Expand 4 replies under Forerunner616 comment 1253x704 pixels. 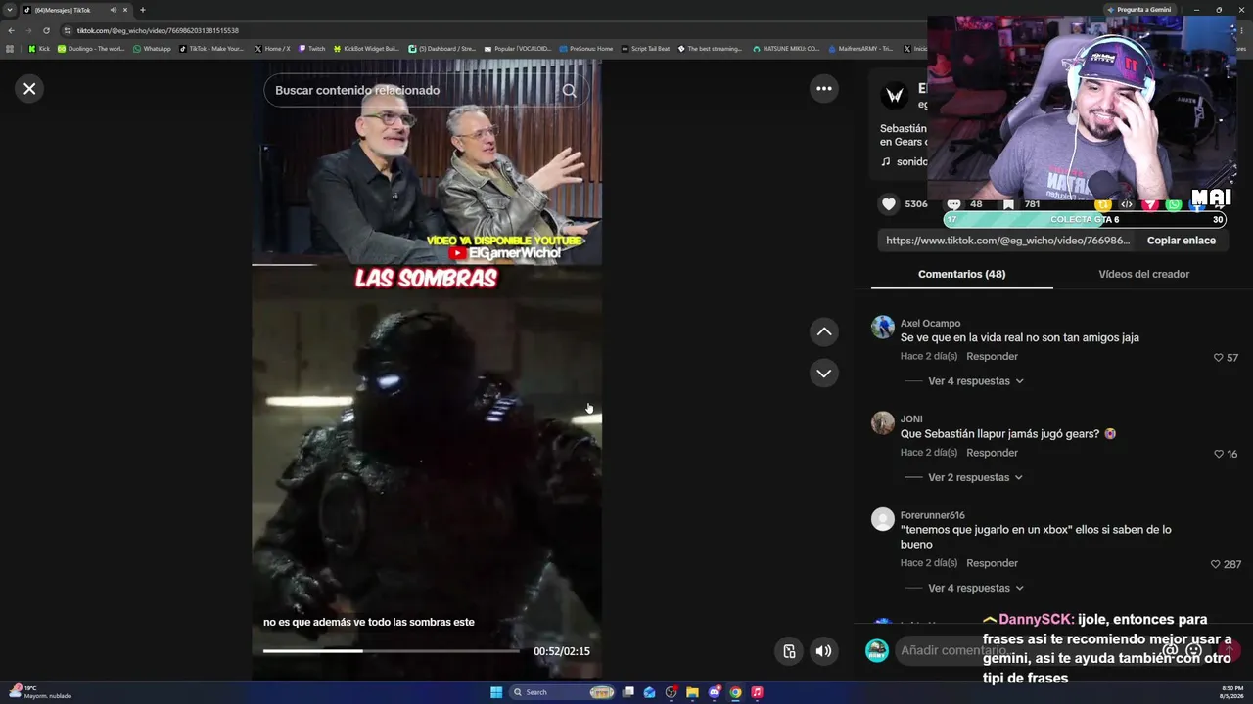[975, 588]
